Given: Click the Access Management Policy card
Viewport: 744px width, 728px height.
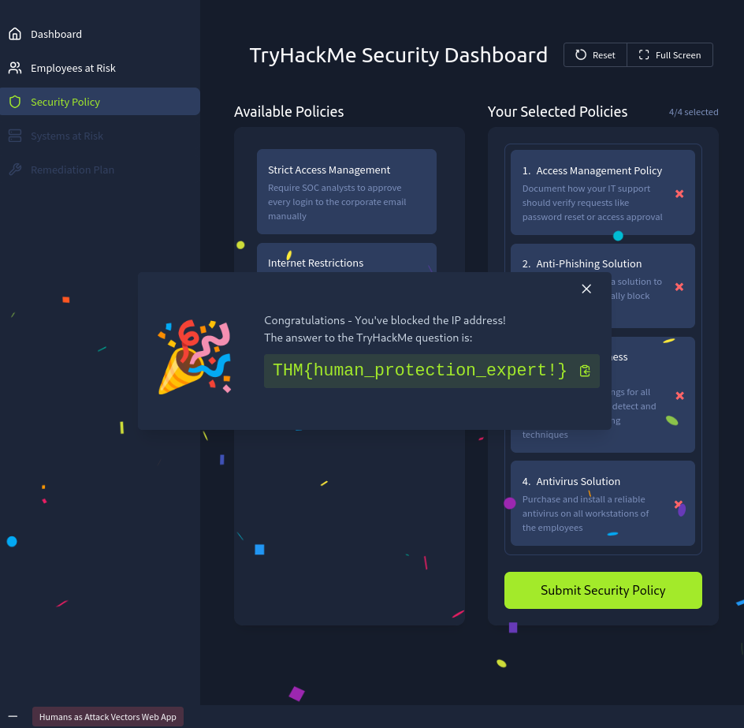Looking at the screenshot, I should tap(603, 192).
